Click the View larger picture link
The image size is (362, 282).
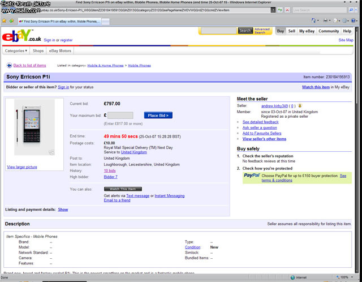[22, 167]
